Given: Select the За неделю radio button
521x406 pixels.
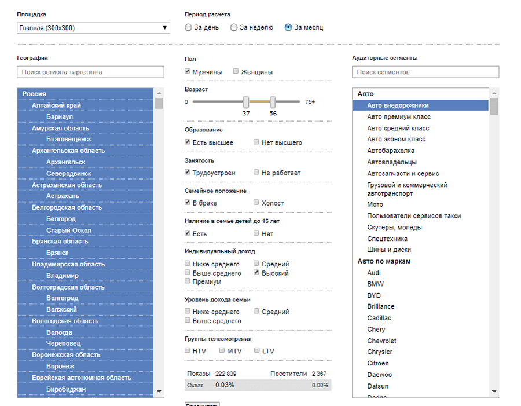Looking at the screenshot, I should tap(234, 28).
